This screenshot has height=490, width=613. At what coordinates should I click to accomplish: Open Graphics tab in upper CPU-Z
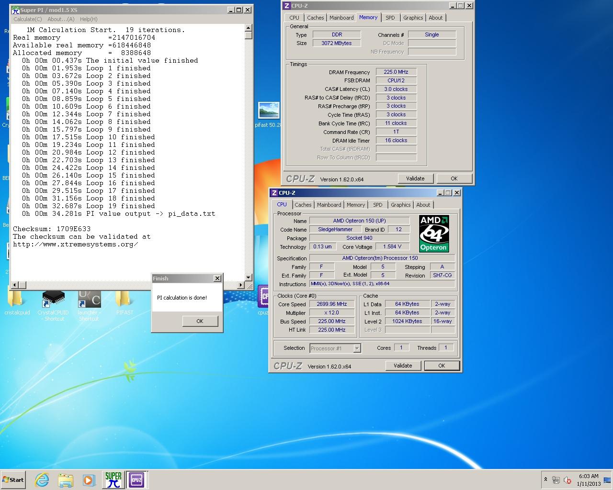pyautogui.click(x=413, y=18)
